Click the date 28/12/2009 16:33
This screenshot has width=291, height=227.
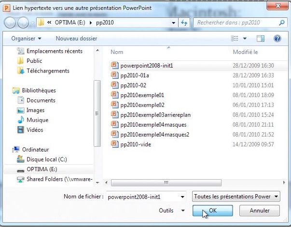tap(253, 75)
